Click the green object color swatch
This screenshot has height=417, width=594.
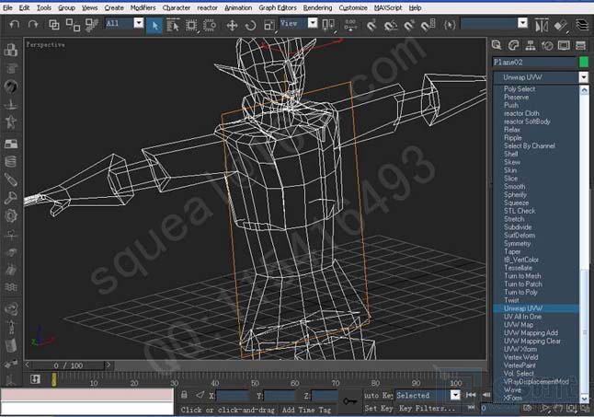(584, 63)
